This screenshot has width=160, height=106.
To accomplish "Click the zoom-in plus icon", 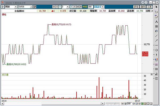I will [x=125, y=104].
